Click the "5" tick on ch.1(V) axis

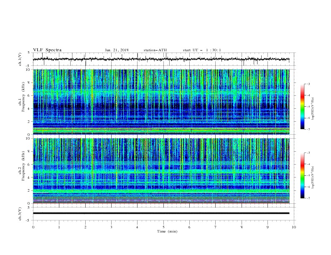coord(29,53)
